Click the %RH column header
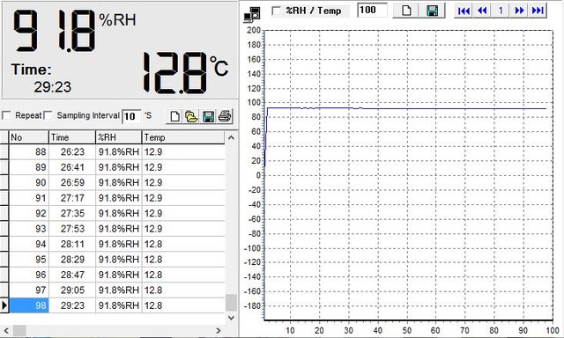 pos(119,137)
